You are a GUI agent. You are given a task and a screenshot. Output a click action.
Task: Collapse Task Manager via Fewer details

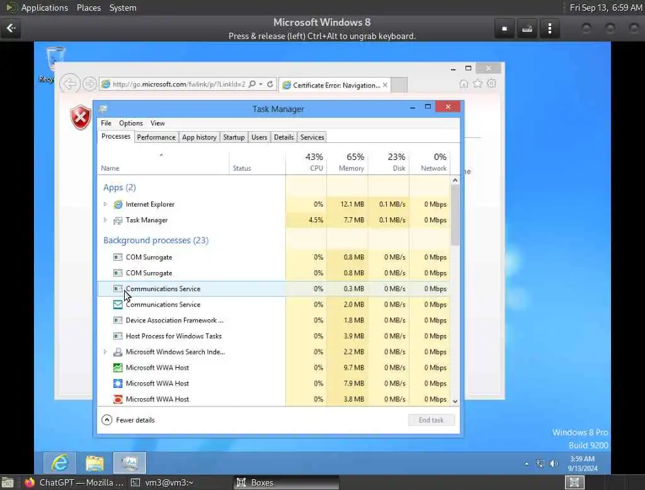(128, 420)
